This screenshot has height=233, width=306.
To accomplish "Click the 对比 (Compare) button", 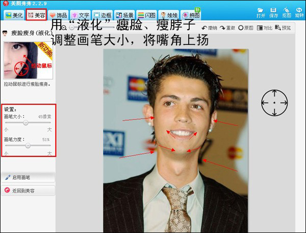I will (x=264, y=28).
